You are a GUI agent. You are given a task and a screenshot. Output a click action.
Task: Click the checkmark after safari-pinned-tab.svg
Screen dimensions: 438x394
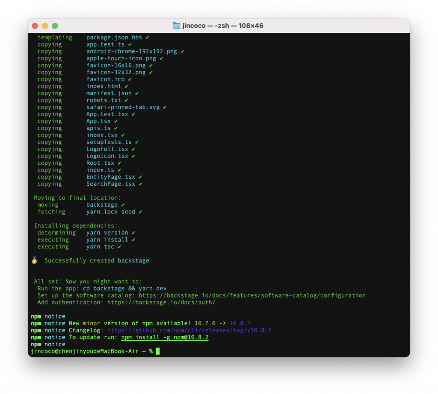(165, 107)
